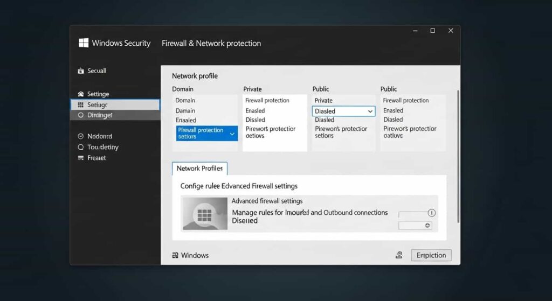Maximize the Windows Security window

tap(433, 31)
